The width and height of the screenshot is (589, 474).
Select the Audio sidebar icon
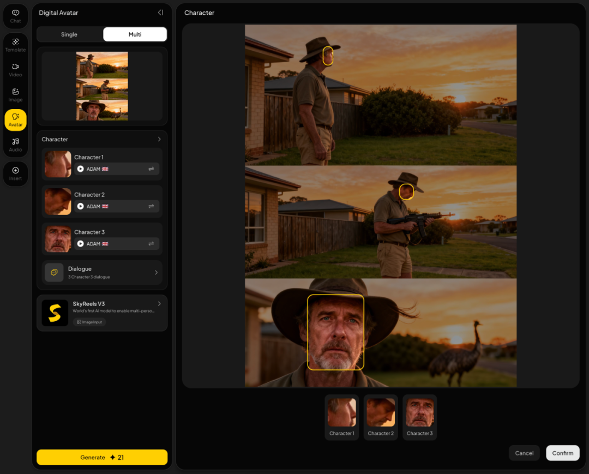click(x=15, y=145)
